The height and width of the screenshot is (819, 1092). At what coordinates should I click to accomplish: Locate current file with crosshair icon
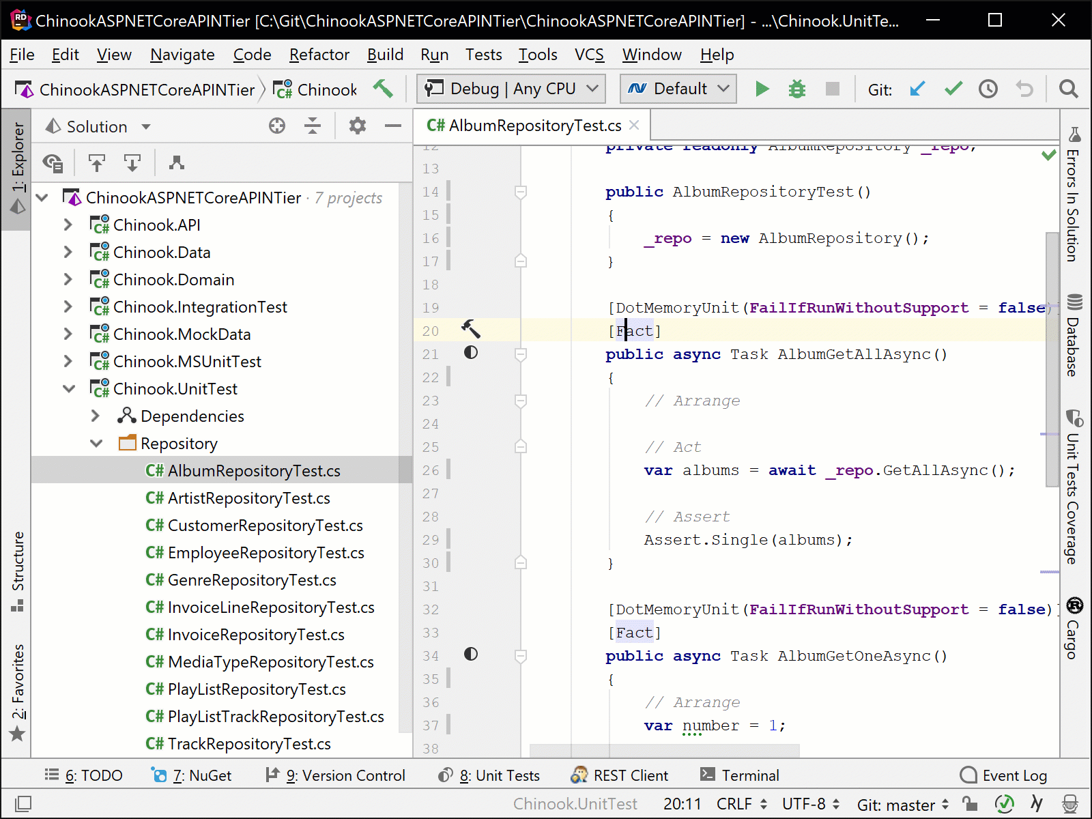pos(277,126)
